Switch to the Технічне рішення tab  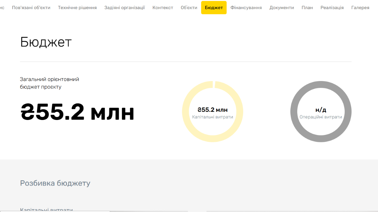coord(77,8)
